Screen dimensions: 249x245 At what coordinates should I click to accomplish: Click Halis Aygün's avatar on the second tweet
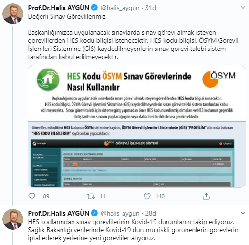[x=13, y=219]
